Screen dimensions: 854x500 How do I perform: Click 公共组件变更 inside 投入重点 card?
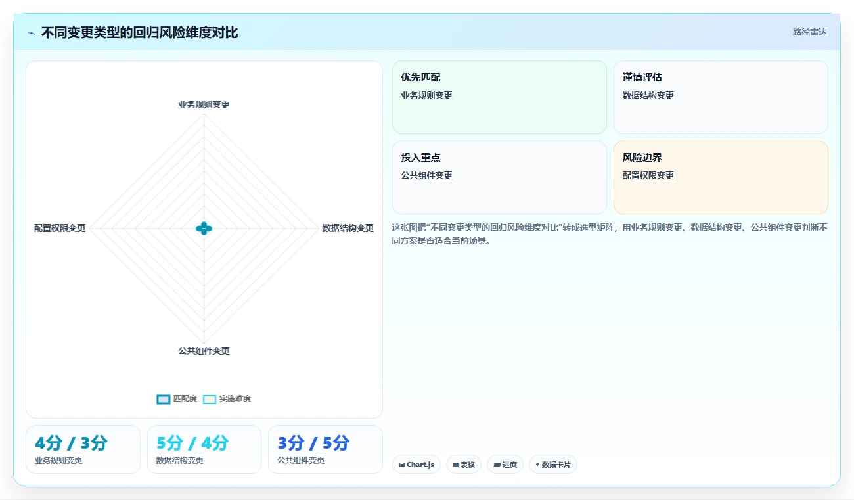(x=427, y=175)
